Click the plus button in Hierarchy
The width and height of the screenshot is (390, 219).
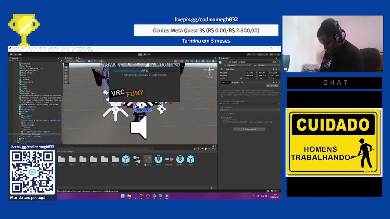pyautogui.click(x=10, y=61)
